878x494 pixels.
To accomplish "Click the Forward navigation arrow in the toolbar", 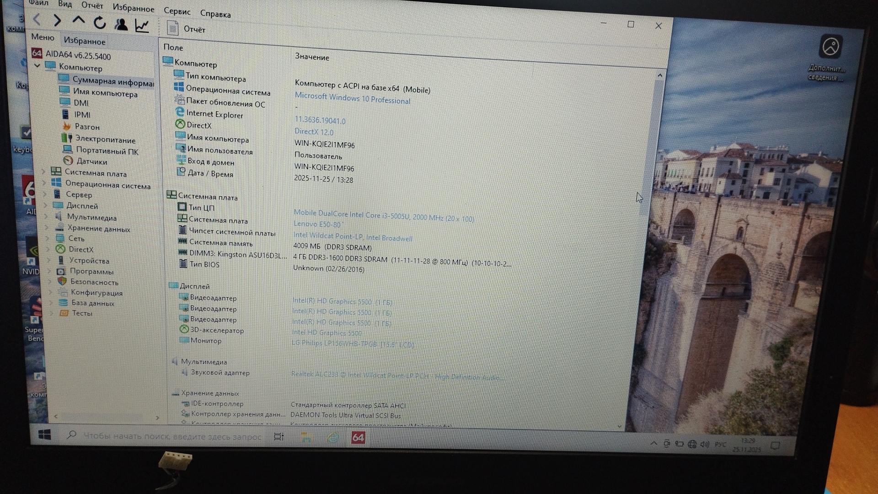I will [57, 21].
